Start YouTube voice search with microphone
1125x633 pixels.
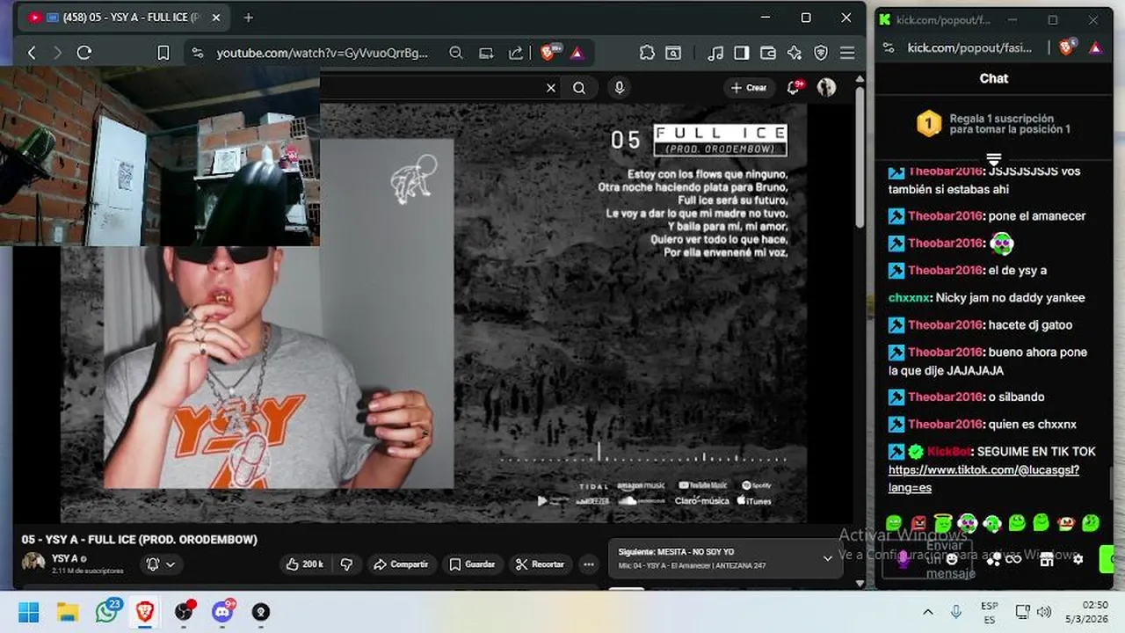620,88
